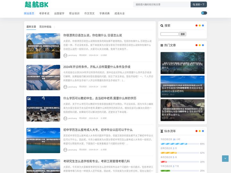Click the 今日已经过去 69% progress bar
Image resolution: width=231 pixels, height=173 pixels.
(180, 144)
